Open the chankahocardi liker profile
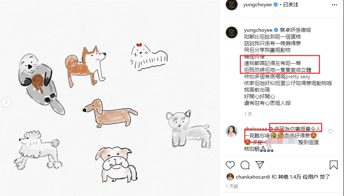The width and height of the screenshot is (344, 196). 253,177
